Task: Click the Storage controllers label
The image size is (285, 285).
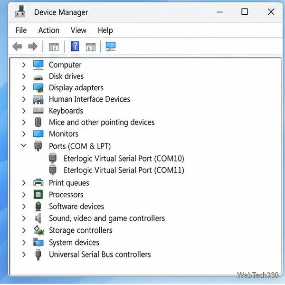Action: click(81, 230)
